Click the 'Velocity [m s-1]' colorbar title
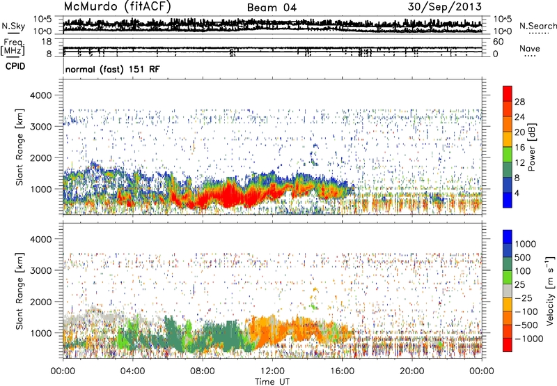The width and height of the screenshot is (557, 386). coord(551,291)
